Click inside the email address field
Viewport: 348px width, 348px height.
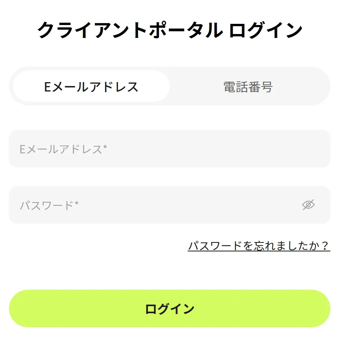(x=157, y=149)
